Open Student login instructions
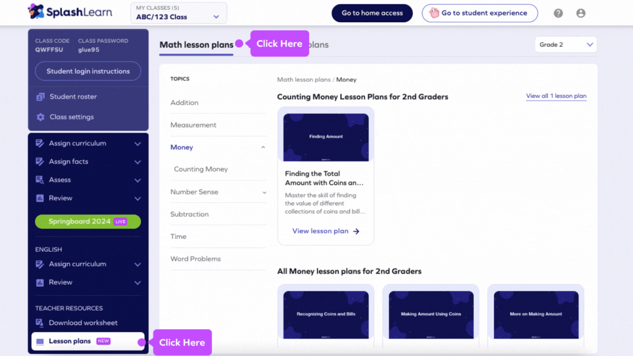 coord(88,71)
